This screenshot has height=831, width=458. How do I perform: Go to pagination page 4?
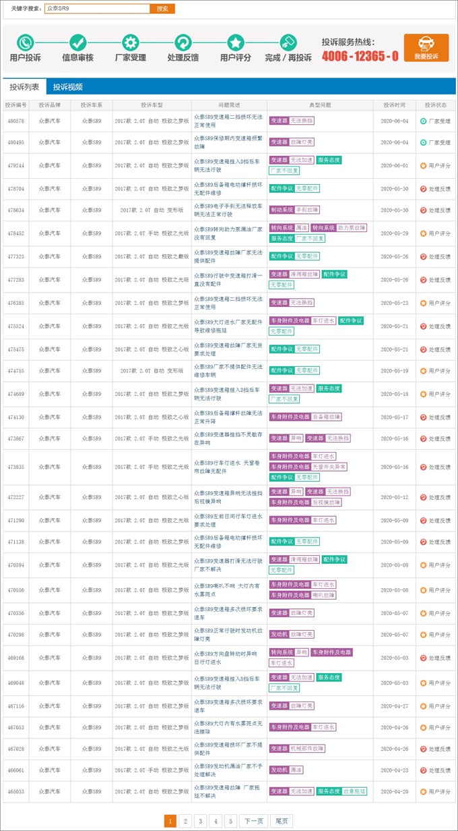[216, 820]
